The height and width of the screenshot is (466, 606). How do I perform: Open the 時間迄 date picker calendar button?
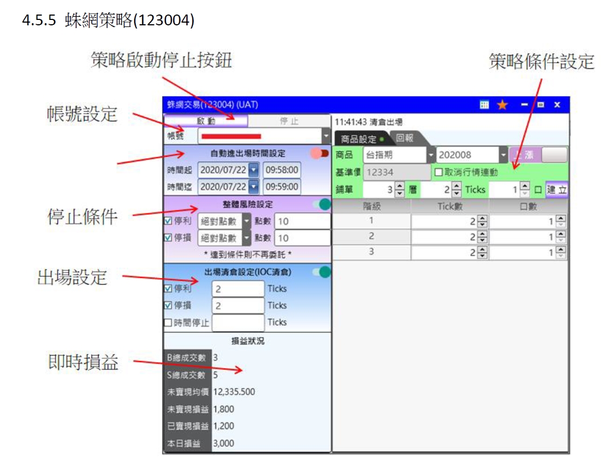254,187
